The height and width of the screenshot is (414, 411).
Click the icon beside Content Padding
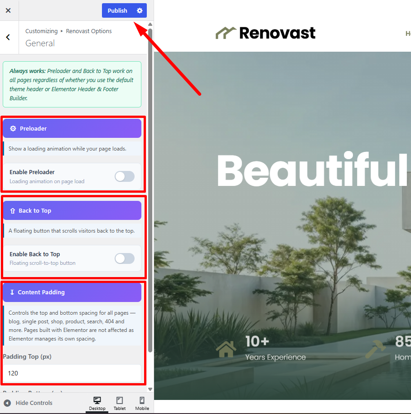12,292
